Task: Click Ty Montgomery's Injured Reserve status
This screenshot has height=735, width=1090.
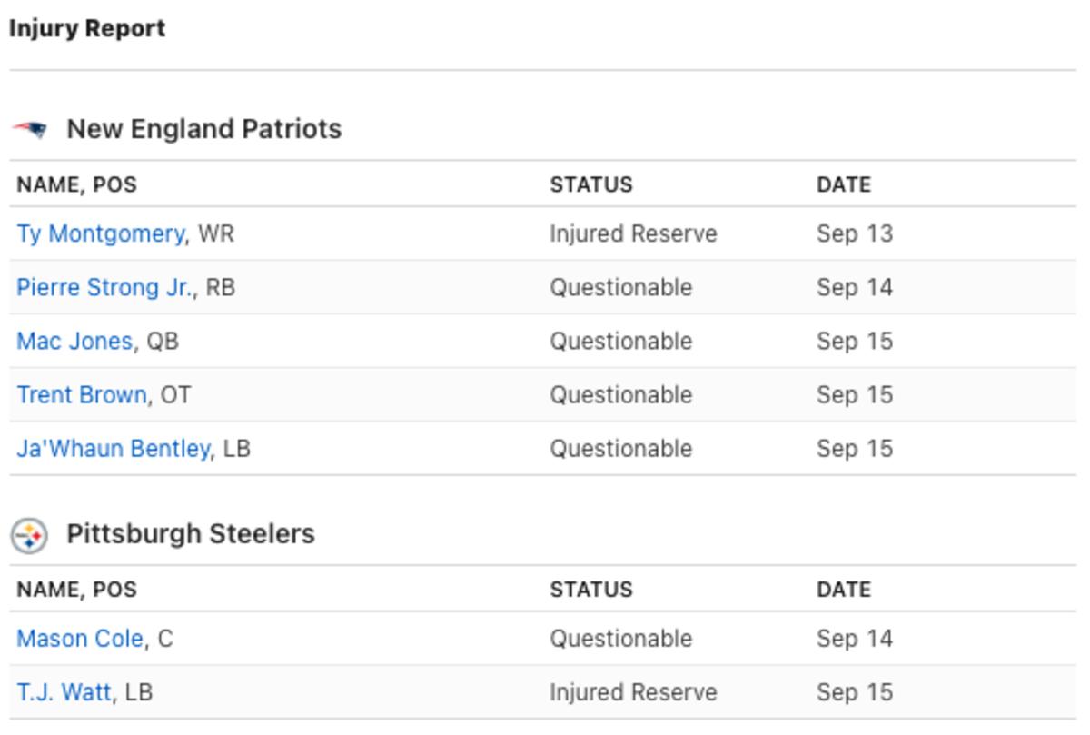Action: (x=632, y=234)
